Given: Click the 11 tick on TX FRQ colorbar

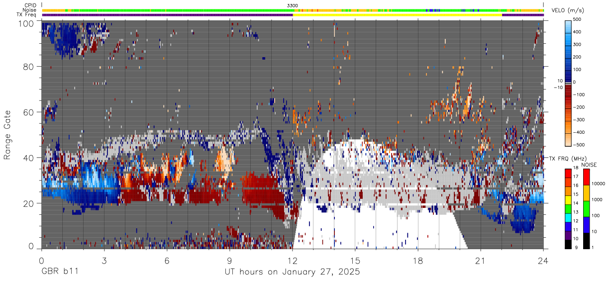Looking at the screenshot, I should pos(576,230).
